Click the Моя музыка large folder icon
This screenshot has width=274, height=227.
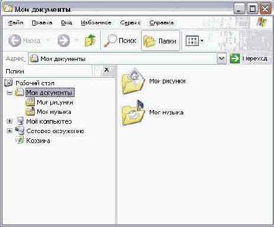point(133,113)
